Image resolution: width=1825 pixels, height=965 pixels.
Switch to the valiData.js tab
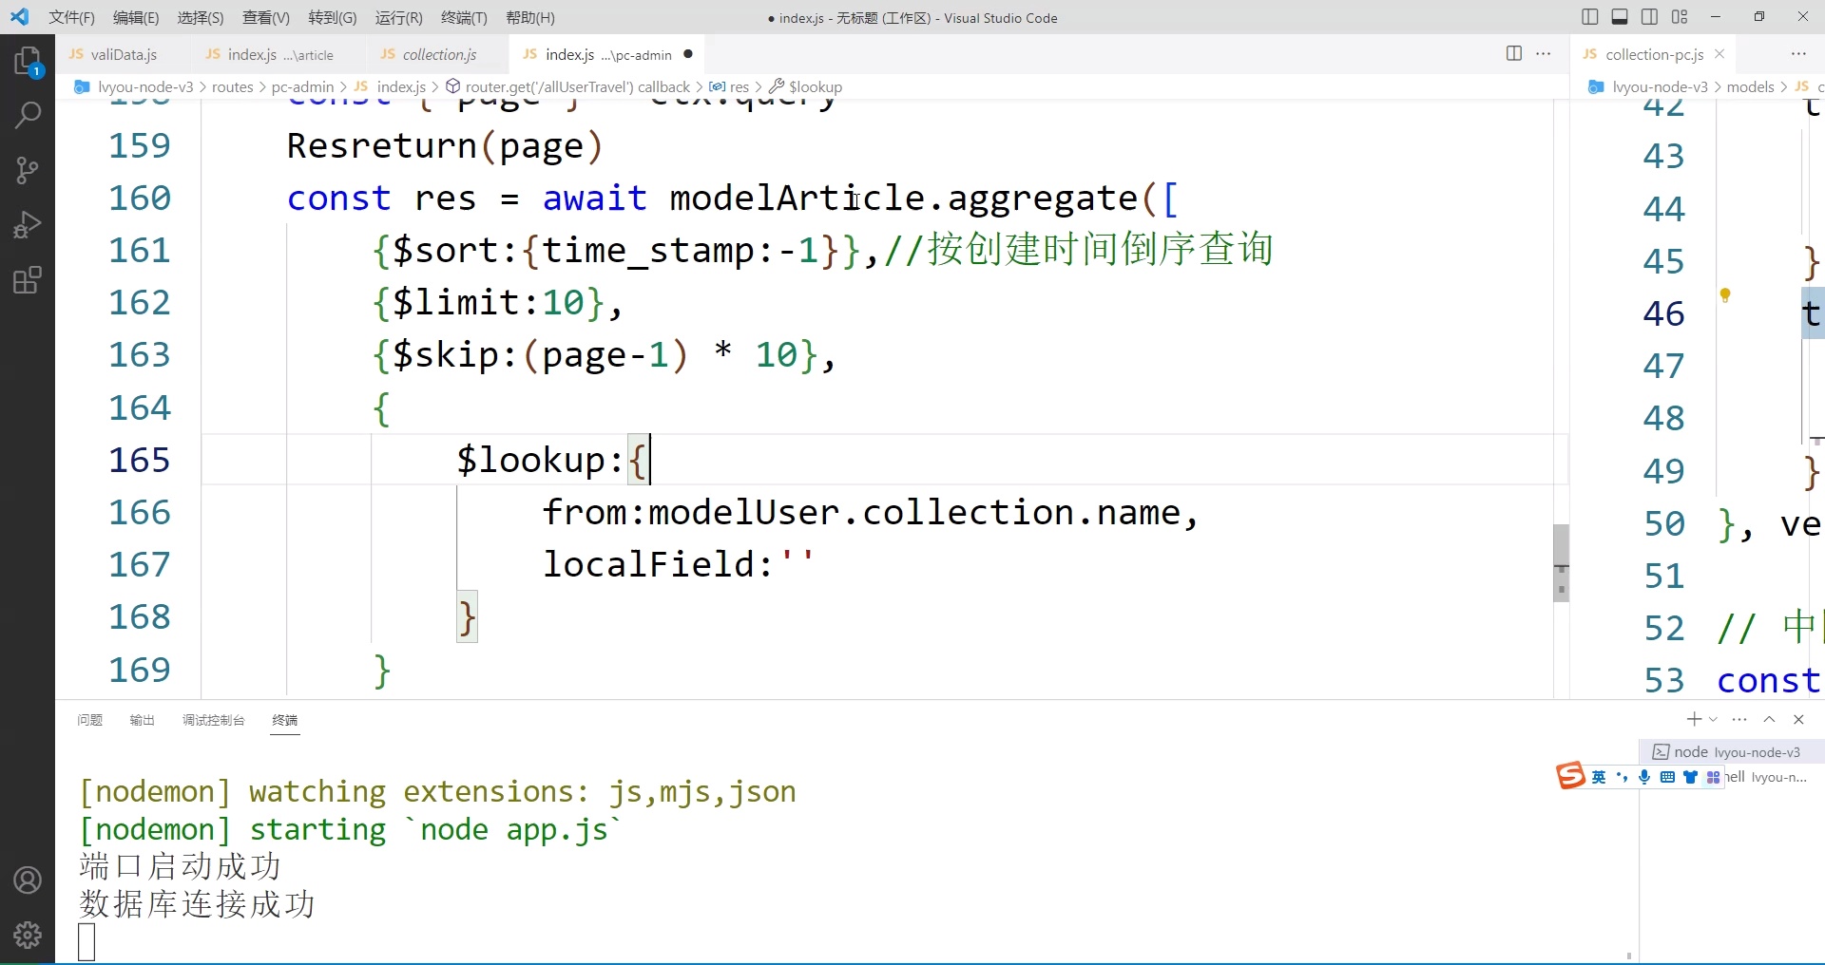[123, 54]
